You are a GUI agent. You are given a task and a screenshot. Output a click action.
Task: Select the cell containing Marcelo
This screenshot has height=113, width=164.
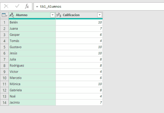pos(32,78)
